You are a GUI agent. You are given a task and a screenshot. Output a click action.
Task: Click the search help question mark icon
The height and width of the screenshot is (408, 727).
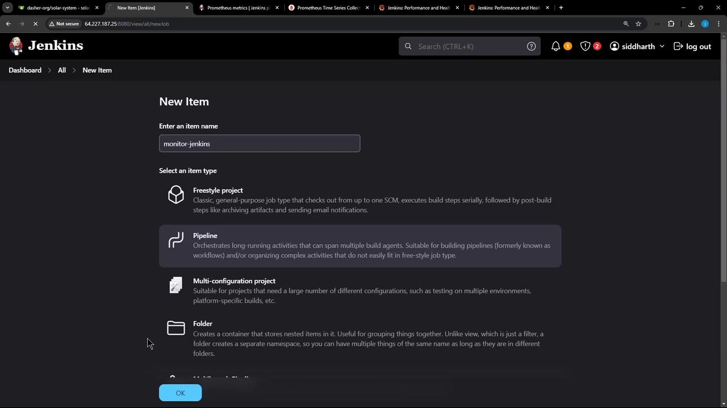pyautogui.click(x=531, y=46)
